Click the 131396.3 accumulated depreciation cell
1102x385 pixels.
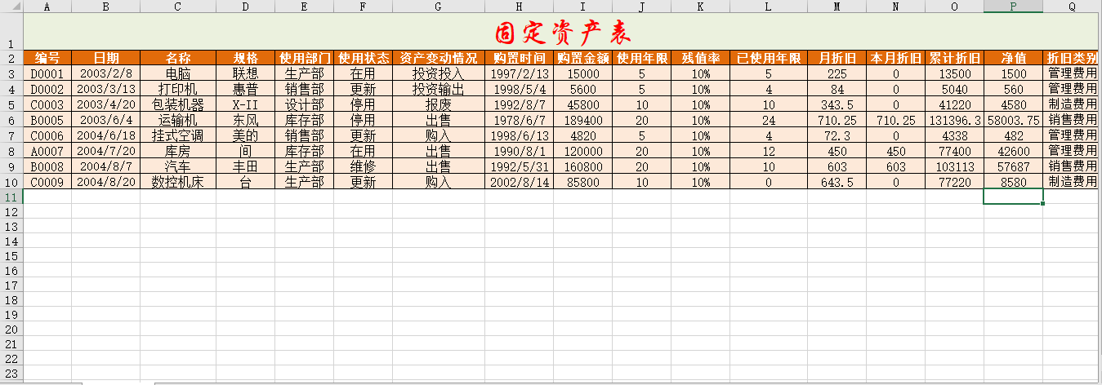(x=954, y=120)
